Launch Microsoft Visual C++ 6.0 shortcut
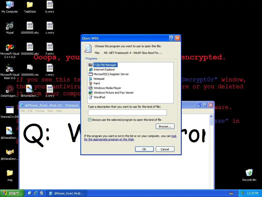262x197 pixels. pos(10,51)
